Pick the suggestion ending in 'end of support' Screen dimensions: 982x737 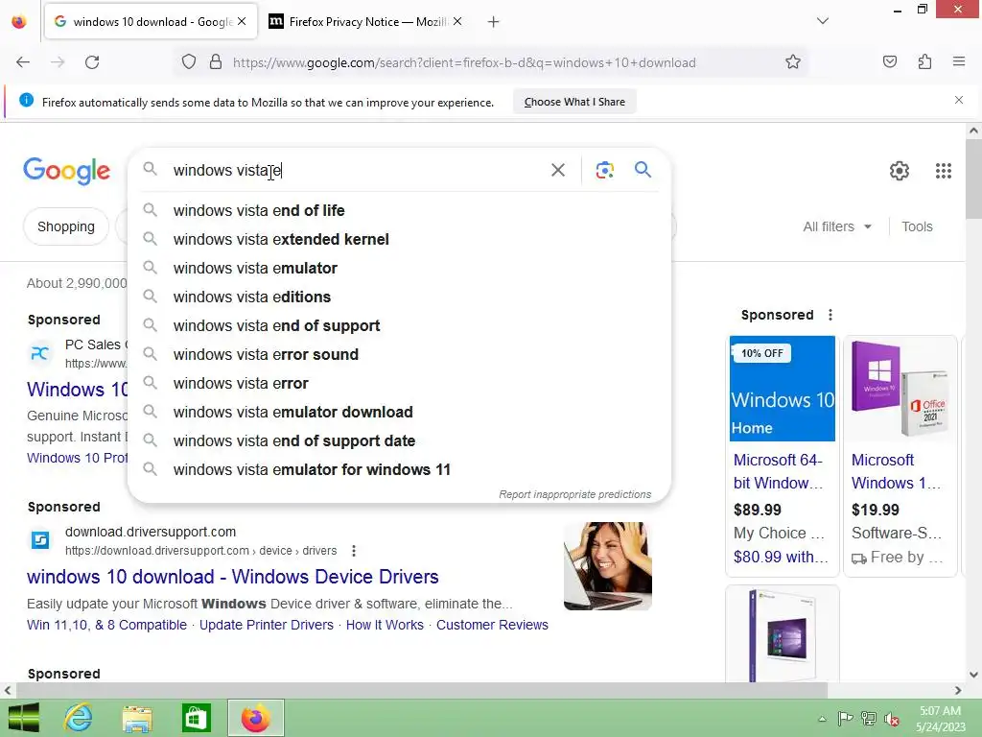click(399, 326)
